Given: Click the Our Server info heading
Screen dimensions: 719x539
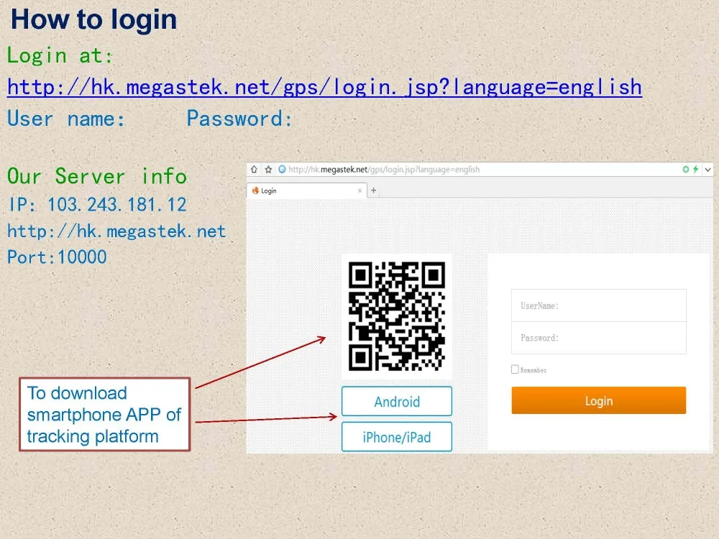Looking at the screenshot, I should click(x=97, y=177).
